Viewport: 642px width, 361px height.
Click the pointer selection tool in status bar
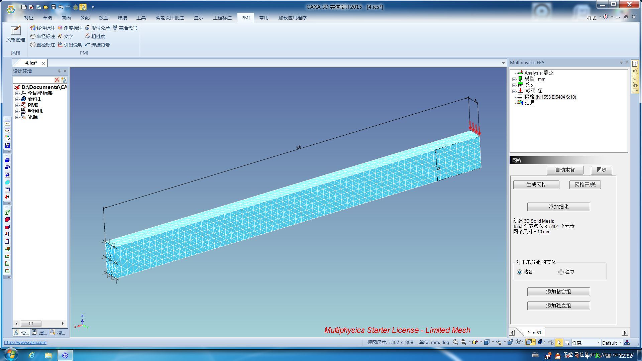(x=559, y=342)
